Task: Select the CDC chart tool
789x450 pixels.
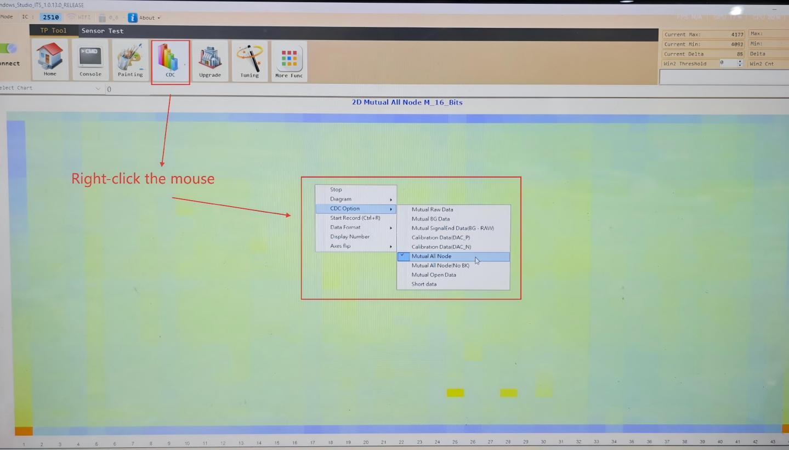Action: (171, 61)
